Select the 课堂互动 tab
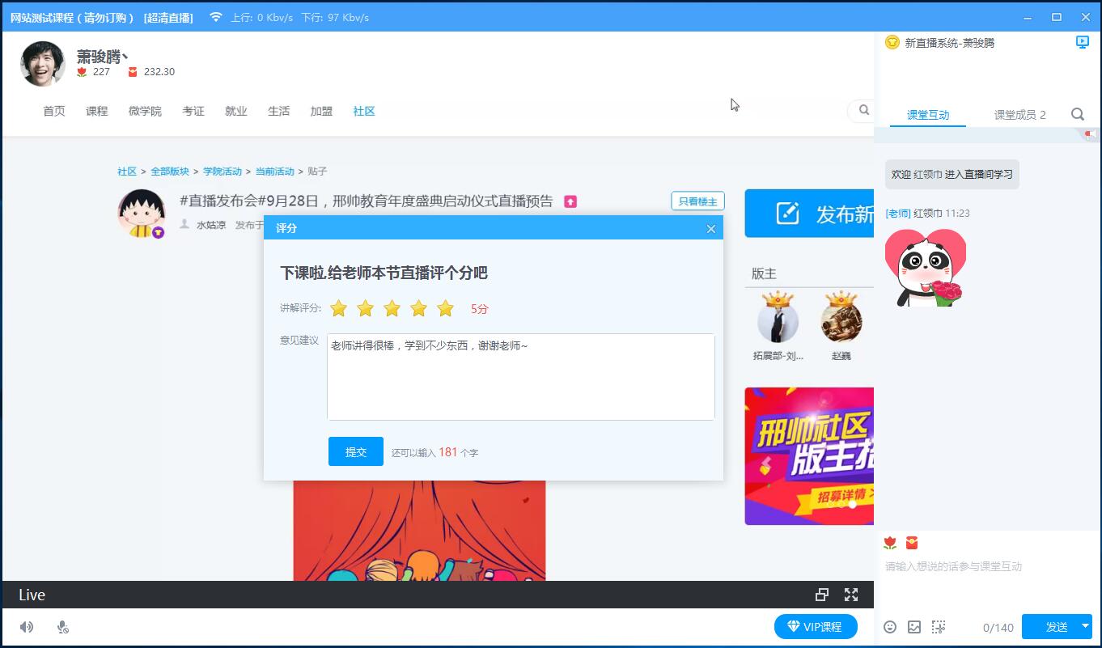The image size is (1102, 648). coord(928,115)
